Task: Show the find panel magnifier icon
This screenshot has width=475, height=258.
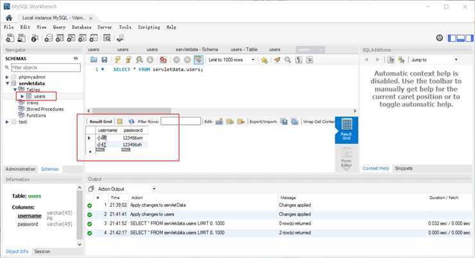Action: (287, 60)
